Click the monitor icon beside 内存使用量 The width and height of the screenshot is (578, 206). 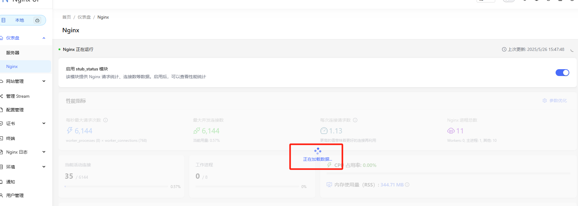329,185
